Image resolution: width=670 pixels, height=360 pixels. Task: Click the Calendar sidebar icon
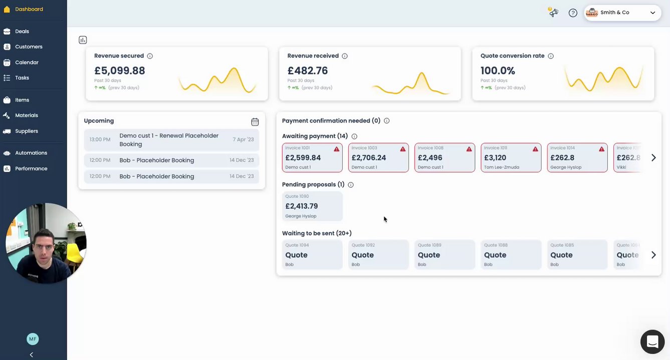(x=7, y=62)
